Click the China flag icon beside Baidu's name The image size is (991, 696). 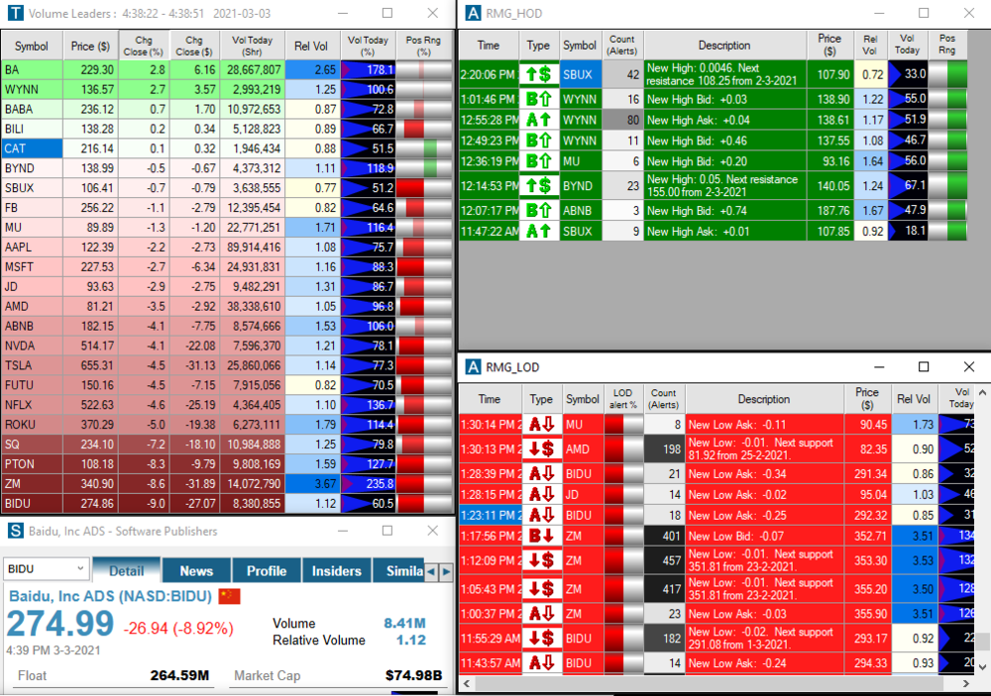(x=229, y=596)
